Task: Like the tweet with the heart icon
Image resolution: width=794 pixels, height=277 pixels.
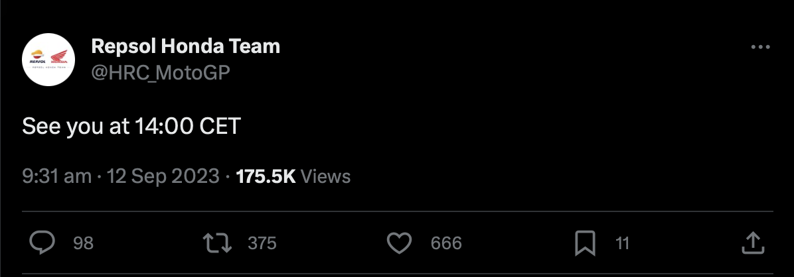Action: 399,243
